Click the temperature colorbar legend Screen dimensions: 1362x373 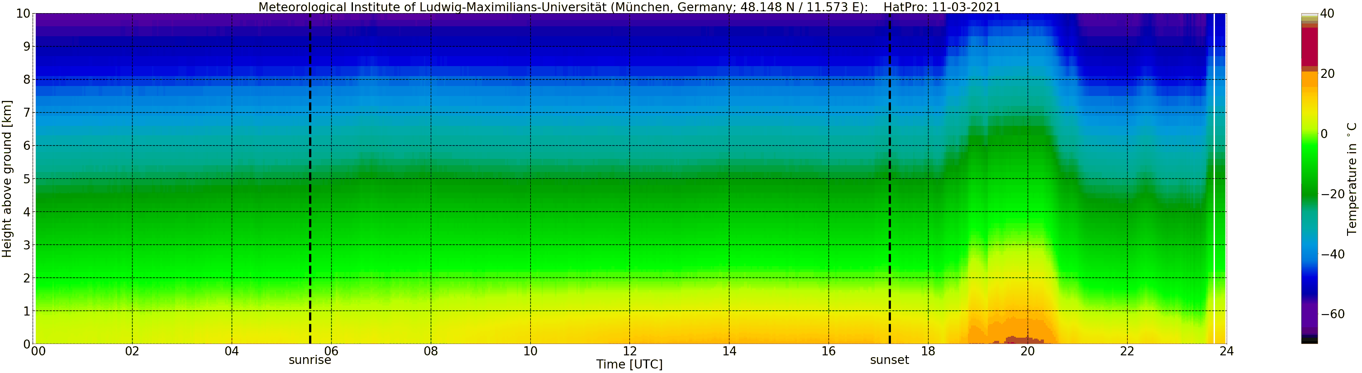tap(1309, 179)
